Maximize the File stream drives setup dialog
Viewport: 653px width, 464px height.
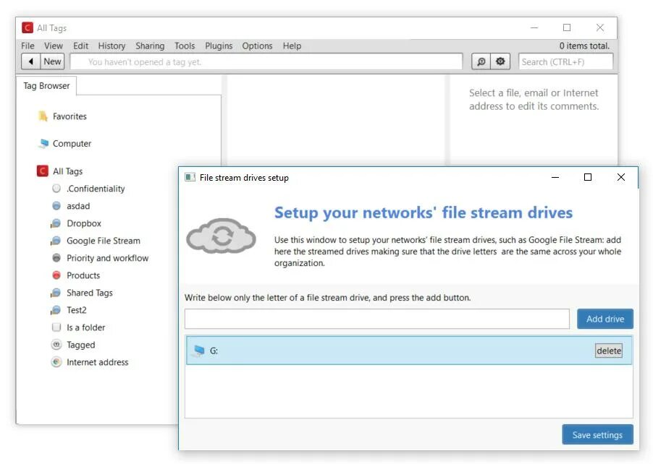coord(588,178)
